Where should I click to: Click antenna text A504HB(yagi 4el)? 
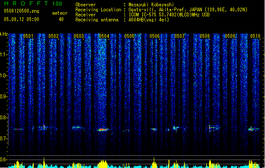point(149,20)
